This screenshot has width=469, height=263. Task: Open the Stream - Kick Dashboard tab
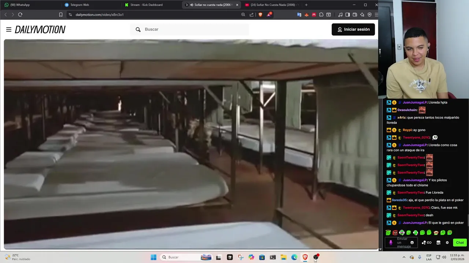pyautogui.click(x=150, y=5)
